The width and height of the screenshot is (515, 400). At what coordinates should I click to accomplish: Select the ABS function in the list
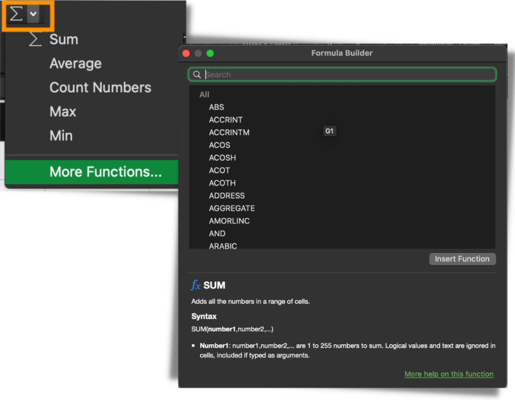(216, 107)
